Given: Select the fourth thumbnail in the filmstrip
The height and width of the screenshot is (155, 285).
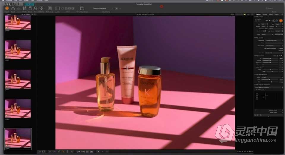Looking at the screenshot, I should pyautogui.click(x=18, y=109).
